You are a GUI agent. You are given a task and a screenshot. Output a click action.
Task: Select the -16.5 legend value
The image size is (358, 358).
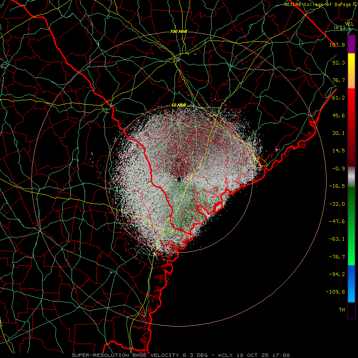(337, 186)
